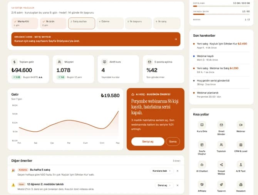Click the book icon on Aktif kurs card
This screenshot has height=195, width=258.
point(104,62)
